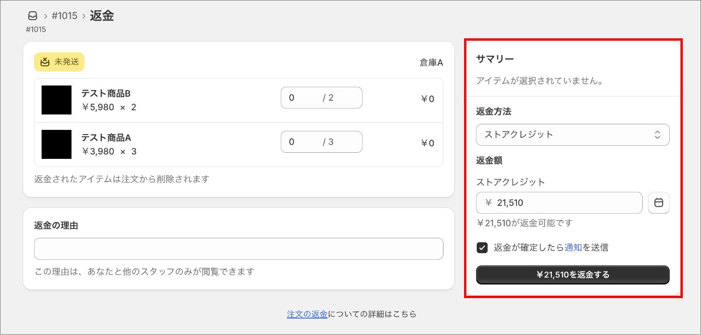The width and height of the screenshot is (701, 335).
Task: Click the 倉庫A location label
Action: (x=431, y=63)
